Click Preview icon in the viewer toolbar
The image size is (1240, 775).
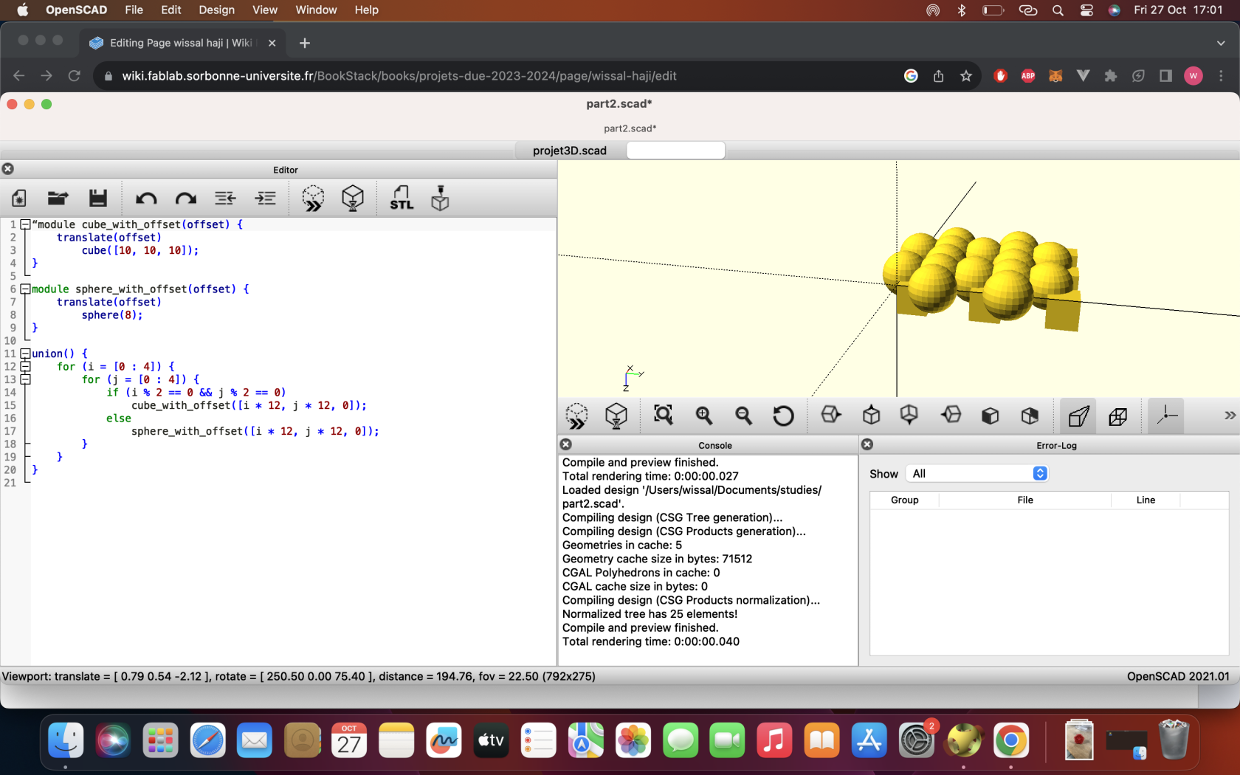point(576,416)
